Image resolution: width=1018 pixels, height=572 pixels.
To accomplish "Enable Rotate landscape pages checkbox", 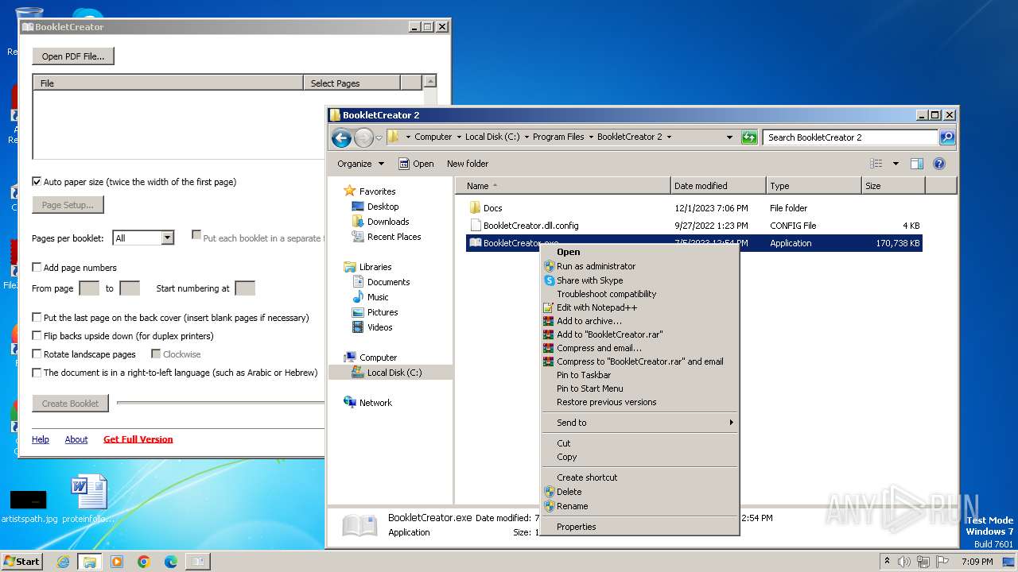I will point(37,354).
